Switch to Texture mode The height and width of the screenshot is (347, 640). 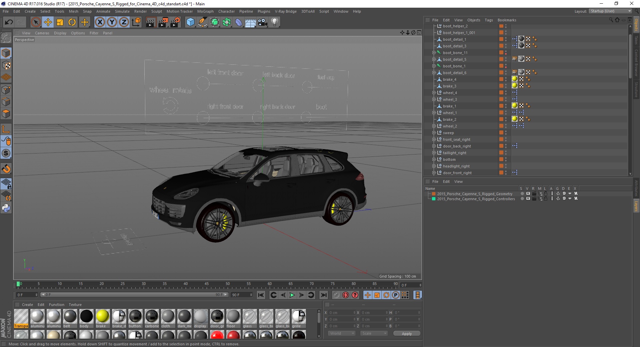6,65
